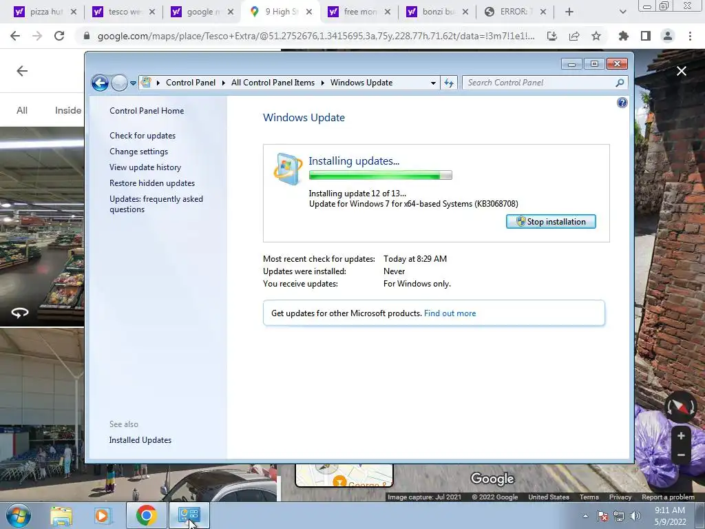Launch Windows Media Player from taskbar
The image size is (705, 529).
102,515
